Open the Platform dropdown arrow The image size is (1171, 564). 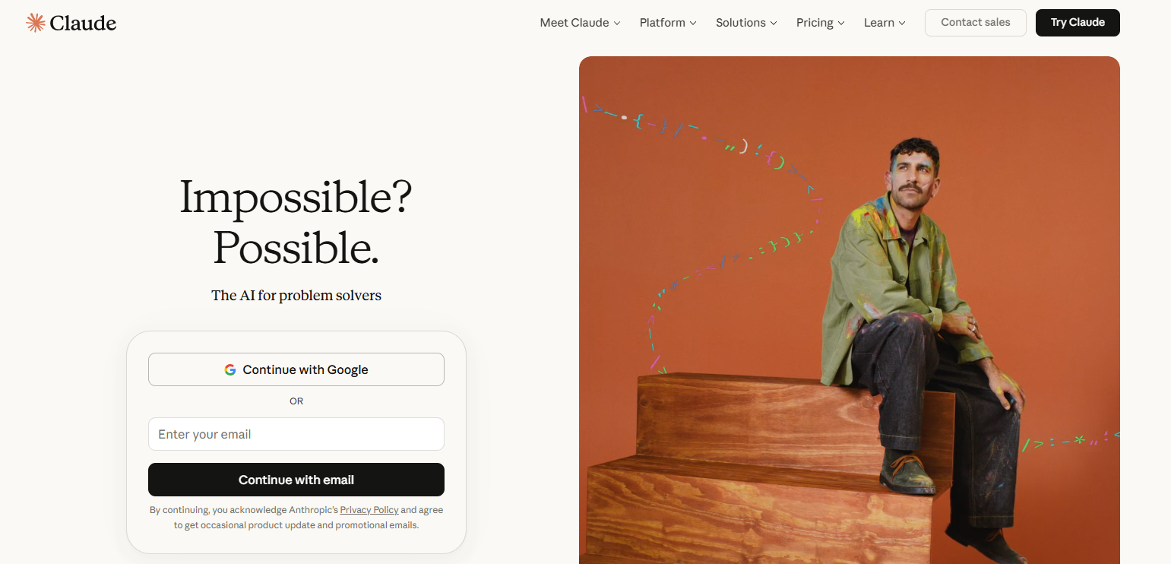point(693,24)
